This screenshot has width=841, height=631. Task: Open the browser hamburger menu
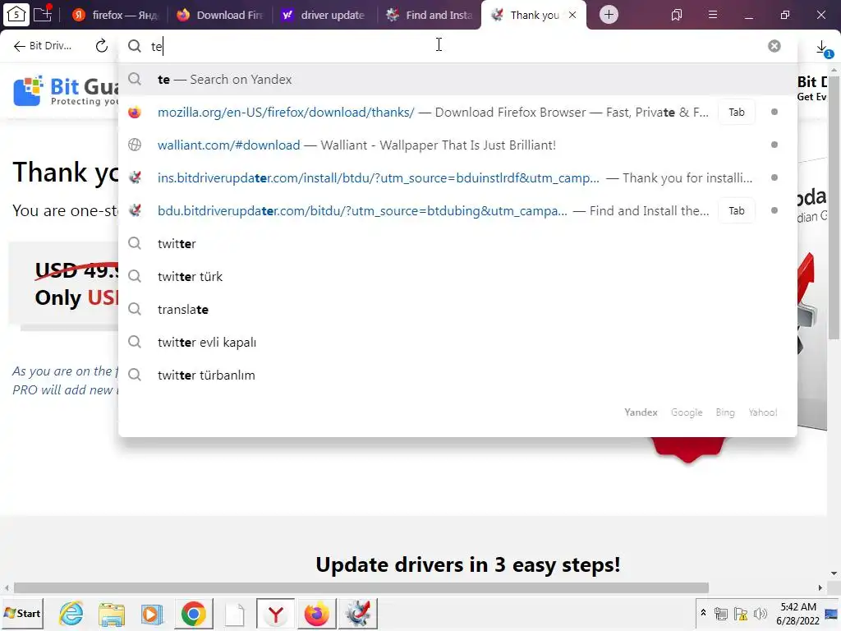pyautogui.click(x=713, y=15)
